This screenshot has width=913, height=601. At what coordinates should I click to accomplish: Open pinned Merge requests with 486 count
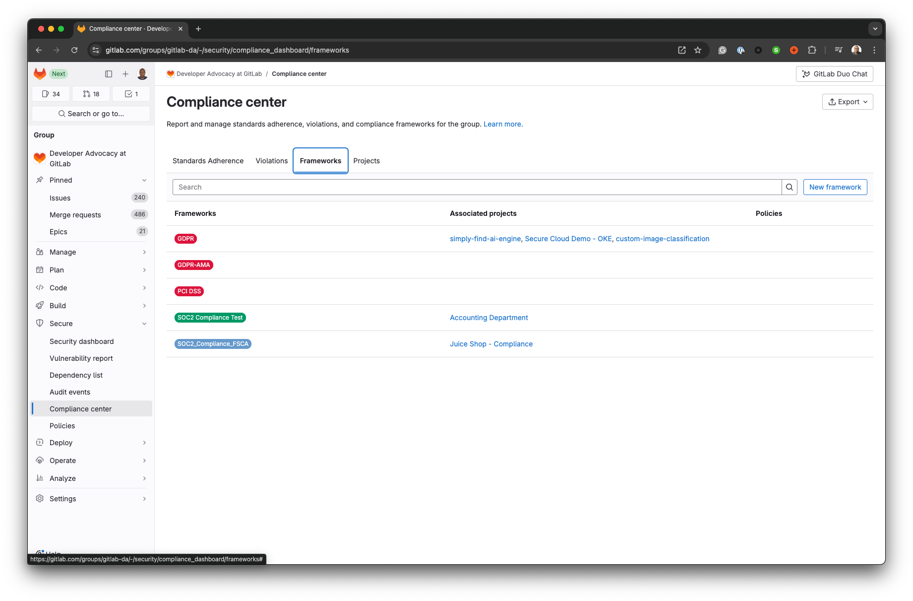point(91,215)
